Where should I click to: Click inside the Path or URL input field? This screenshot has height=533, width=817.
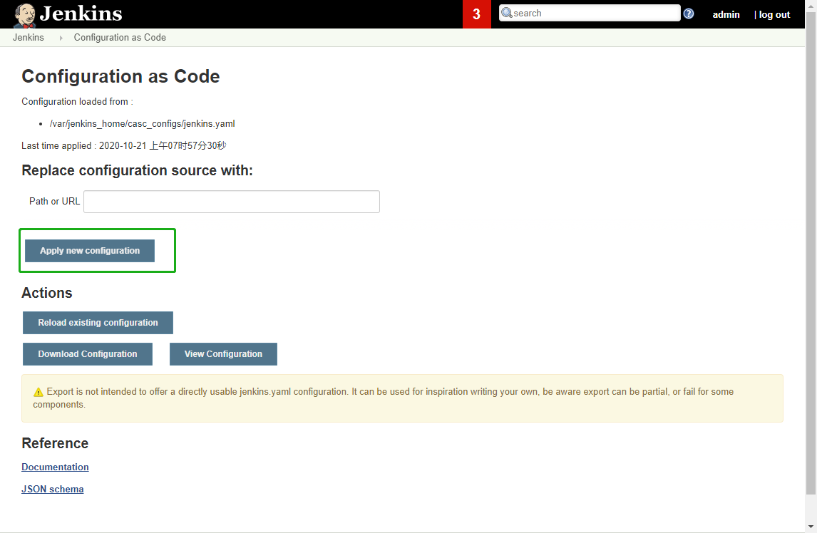tap(231, 201)
